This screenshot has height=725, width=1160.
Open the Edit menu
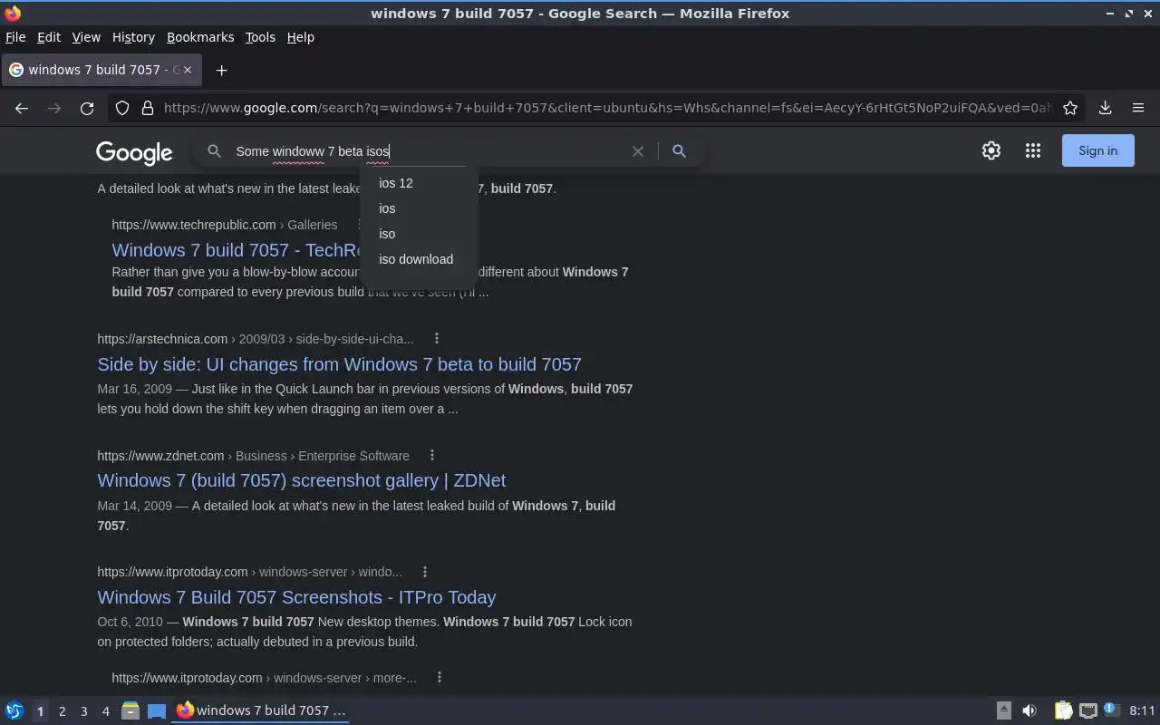[x=49, y=37]
